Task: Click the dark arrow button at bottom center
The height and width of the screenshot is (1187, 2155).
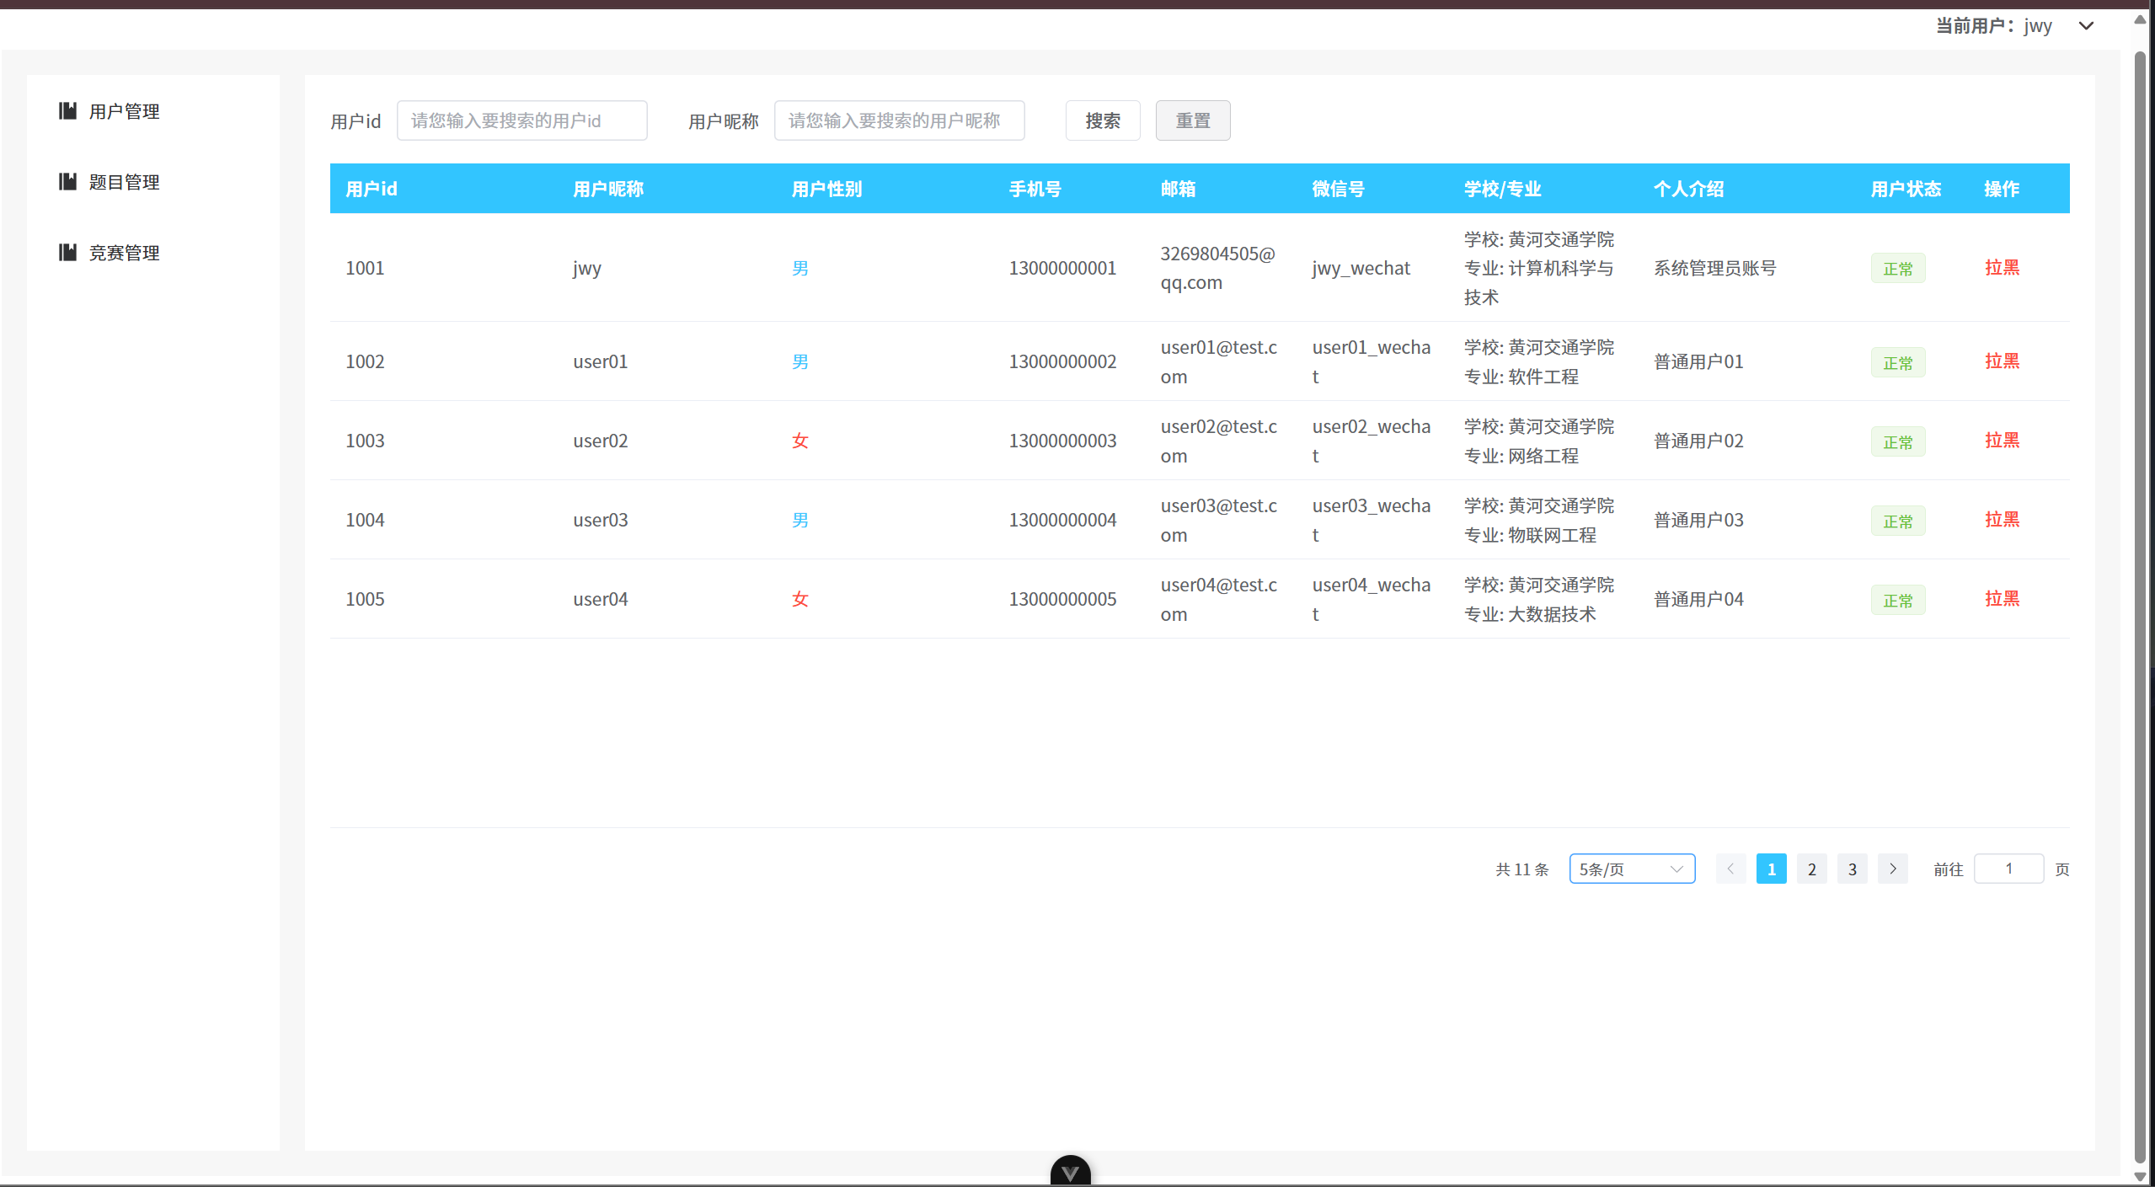Action: 1071,1171
